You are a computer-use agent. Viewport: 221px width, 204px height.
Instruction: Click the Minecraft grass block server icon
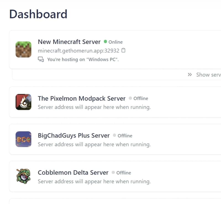click(x=23, y=50)
